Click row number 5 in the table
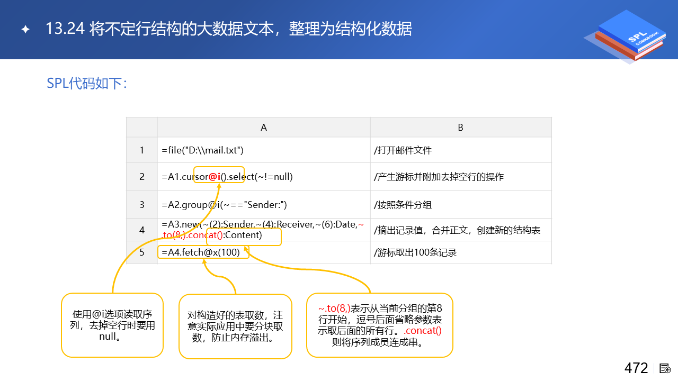This screenshot has height=381, width=678. [x=142, y=252]
